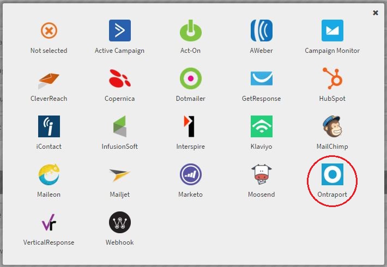Select the Marketo purple icon

[x=191, y=174]
